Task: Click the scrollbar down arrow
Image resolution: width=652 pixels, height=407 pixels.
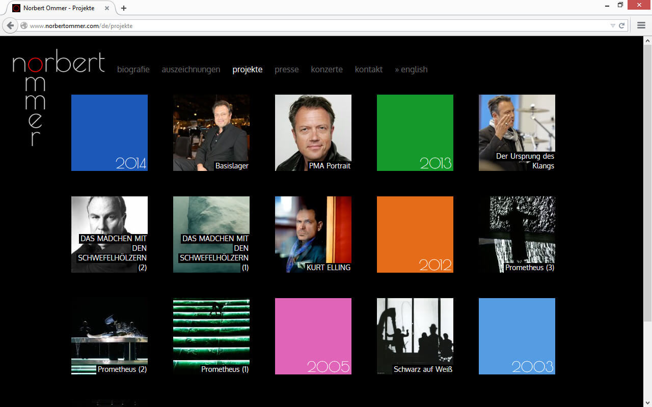Action: [647, 403]
